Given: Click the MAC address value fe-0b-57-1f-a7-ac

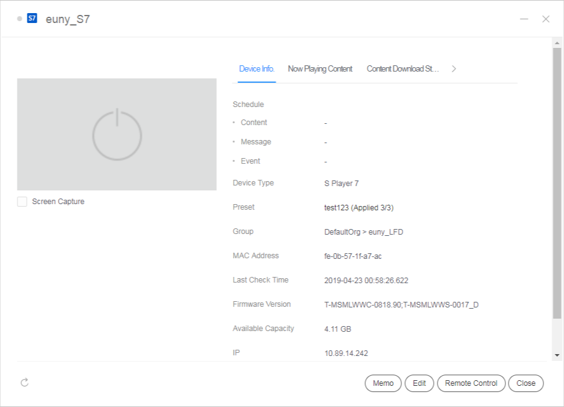Looking at the screenshot, I should pos(353,256).
